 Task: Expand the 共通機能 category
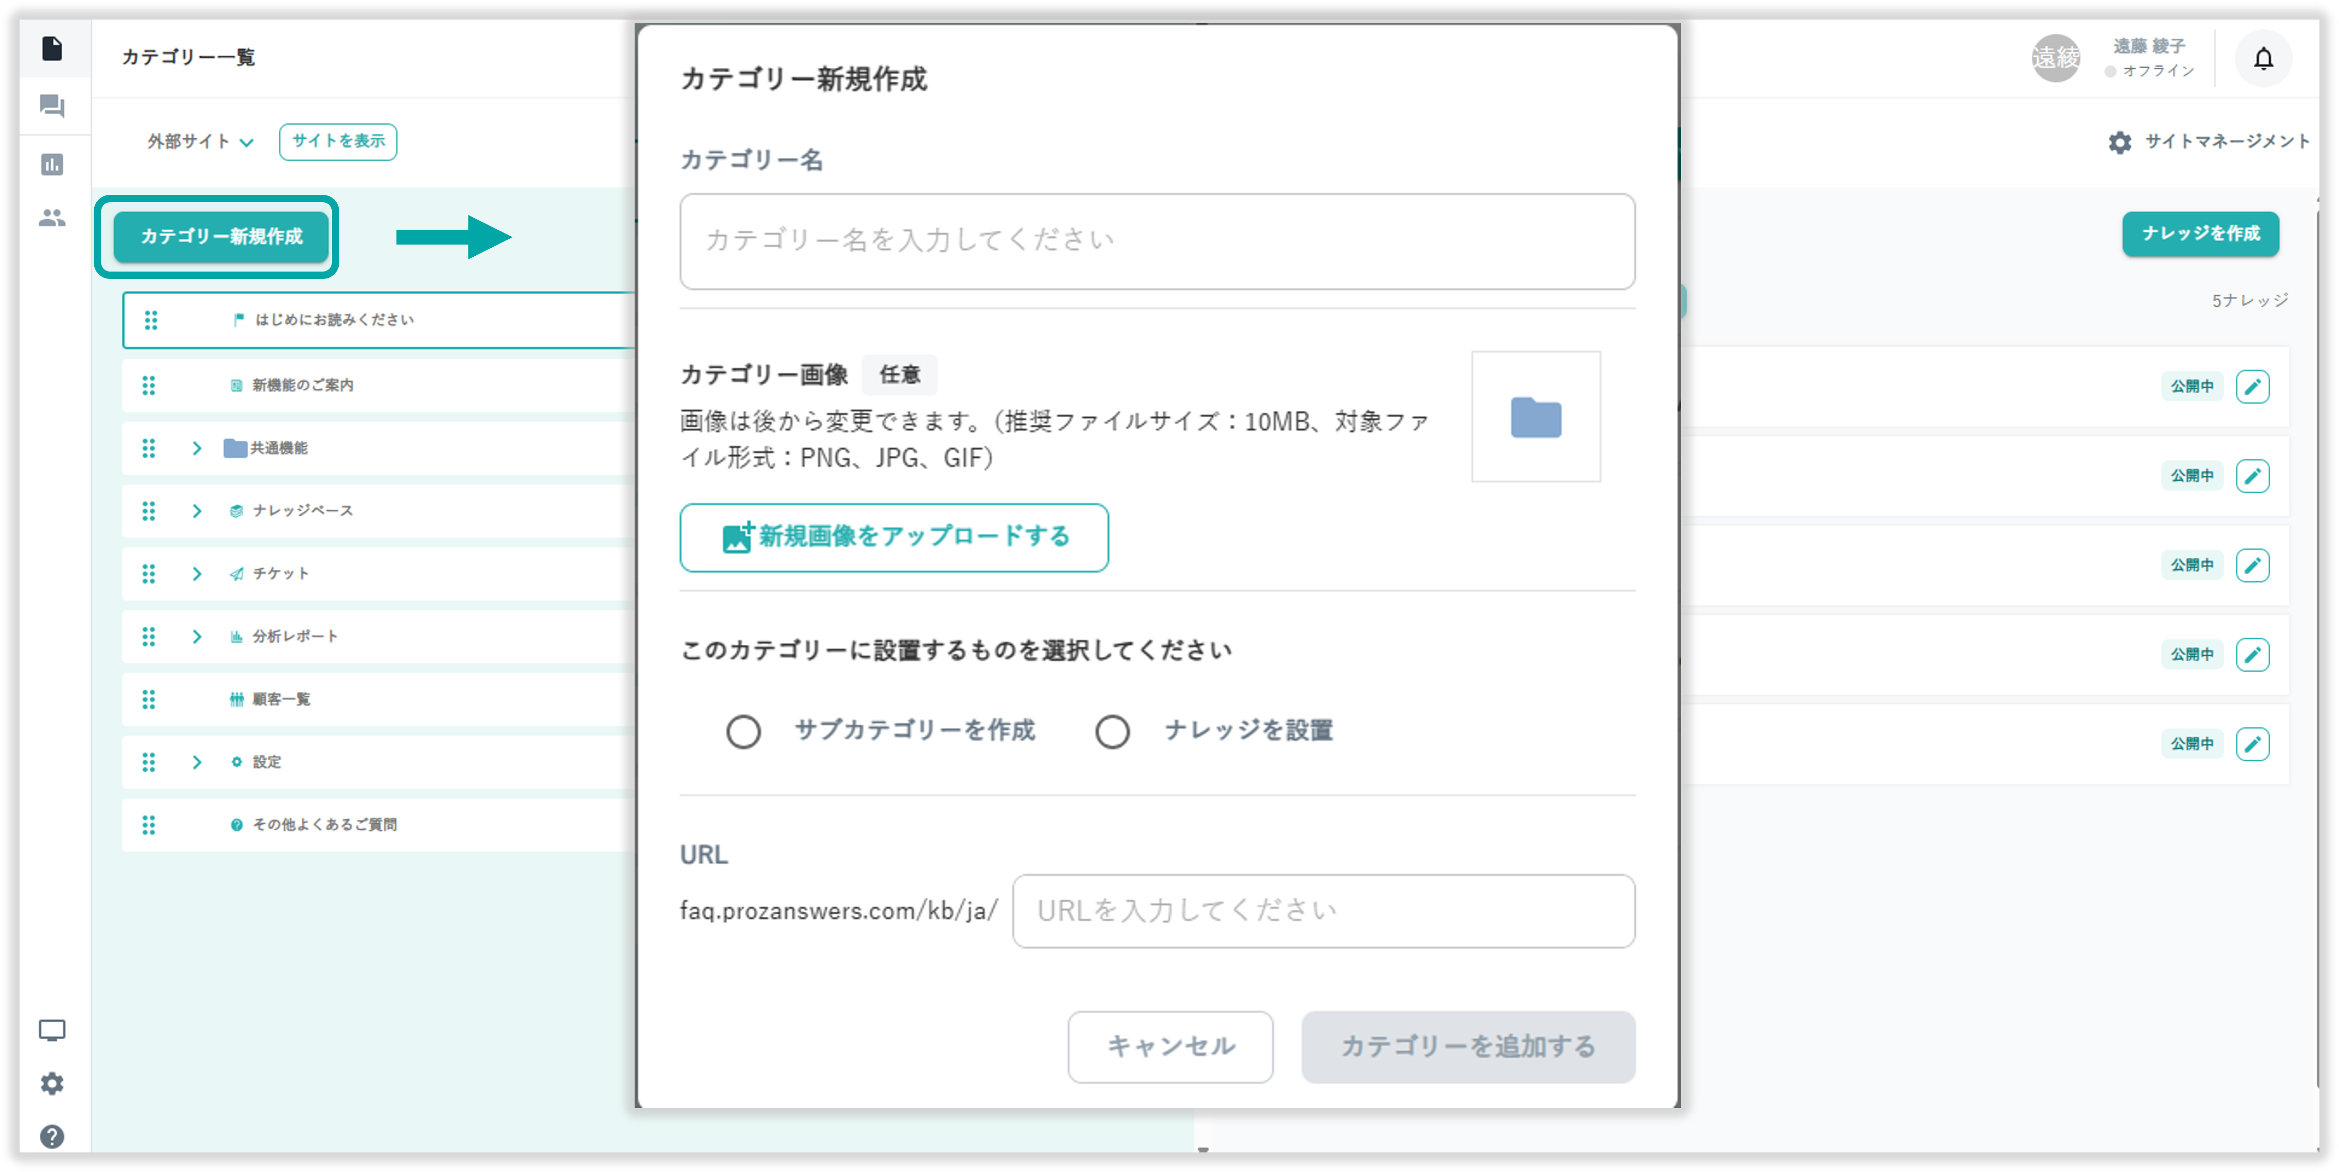click(197, 448)
